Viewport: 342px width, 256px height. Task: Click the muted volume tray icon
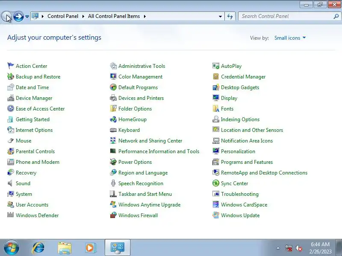click(x=298, y=248)
